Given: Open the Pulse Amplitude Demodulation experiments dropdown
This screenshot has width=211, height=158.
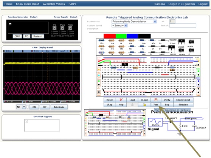Looking at the screenshot, I should click(x=134, y=22).
